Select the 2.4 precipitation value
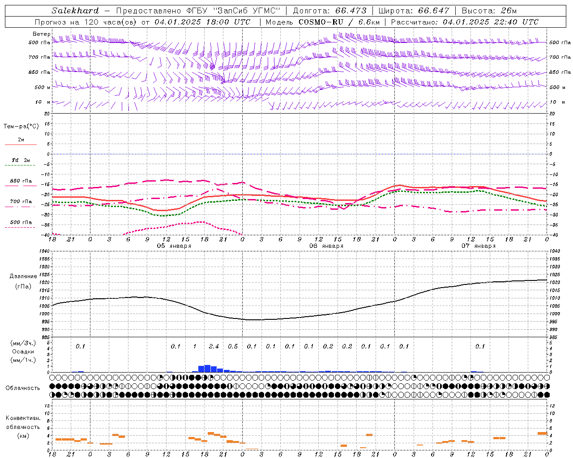Image resolution: width=573 pixels, height=458 pixels. (214, 346)
